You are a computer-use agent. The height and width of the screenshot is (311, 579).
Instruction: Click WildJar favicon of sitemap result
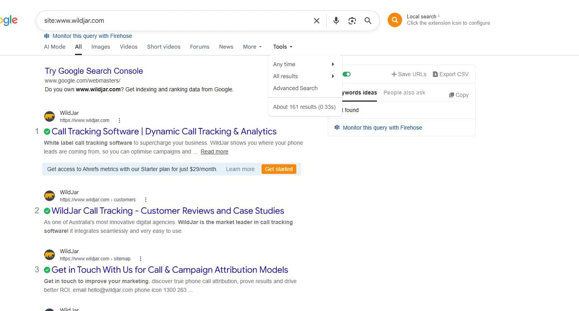pyautogui.click(x=50, y=255)
